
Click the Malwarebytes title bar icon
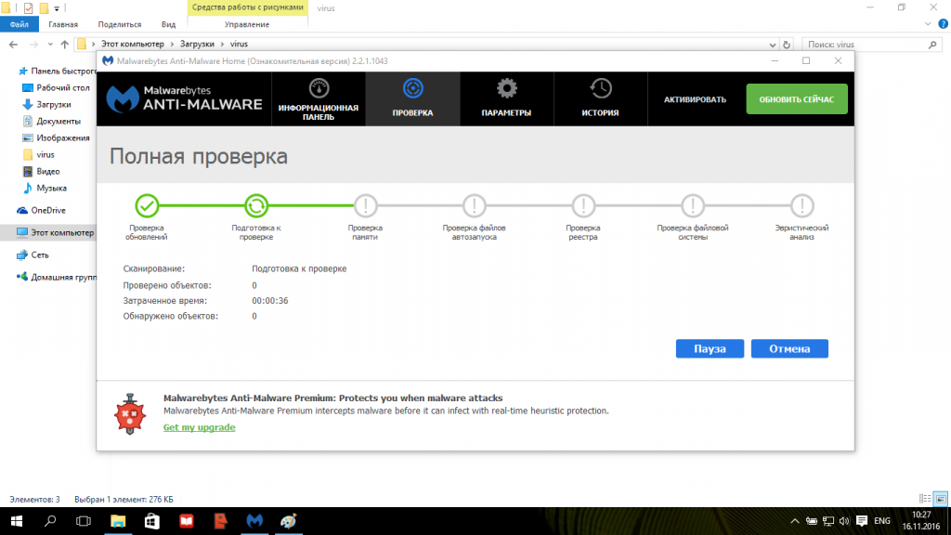tap(108, 60)
